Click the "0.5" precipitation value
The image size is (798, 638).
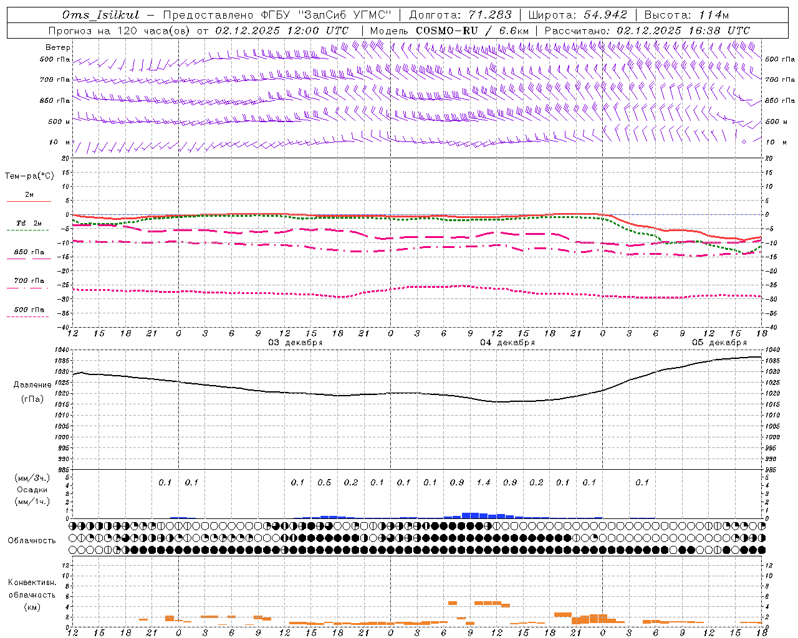tap(324, 482)
